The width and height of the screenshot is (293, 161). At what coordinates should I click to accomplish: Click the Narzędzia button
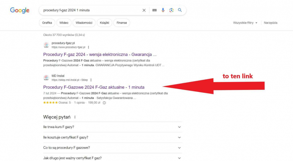click(270, 23)
